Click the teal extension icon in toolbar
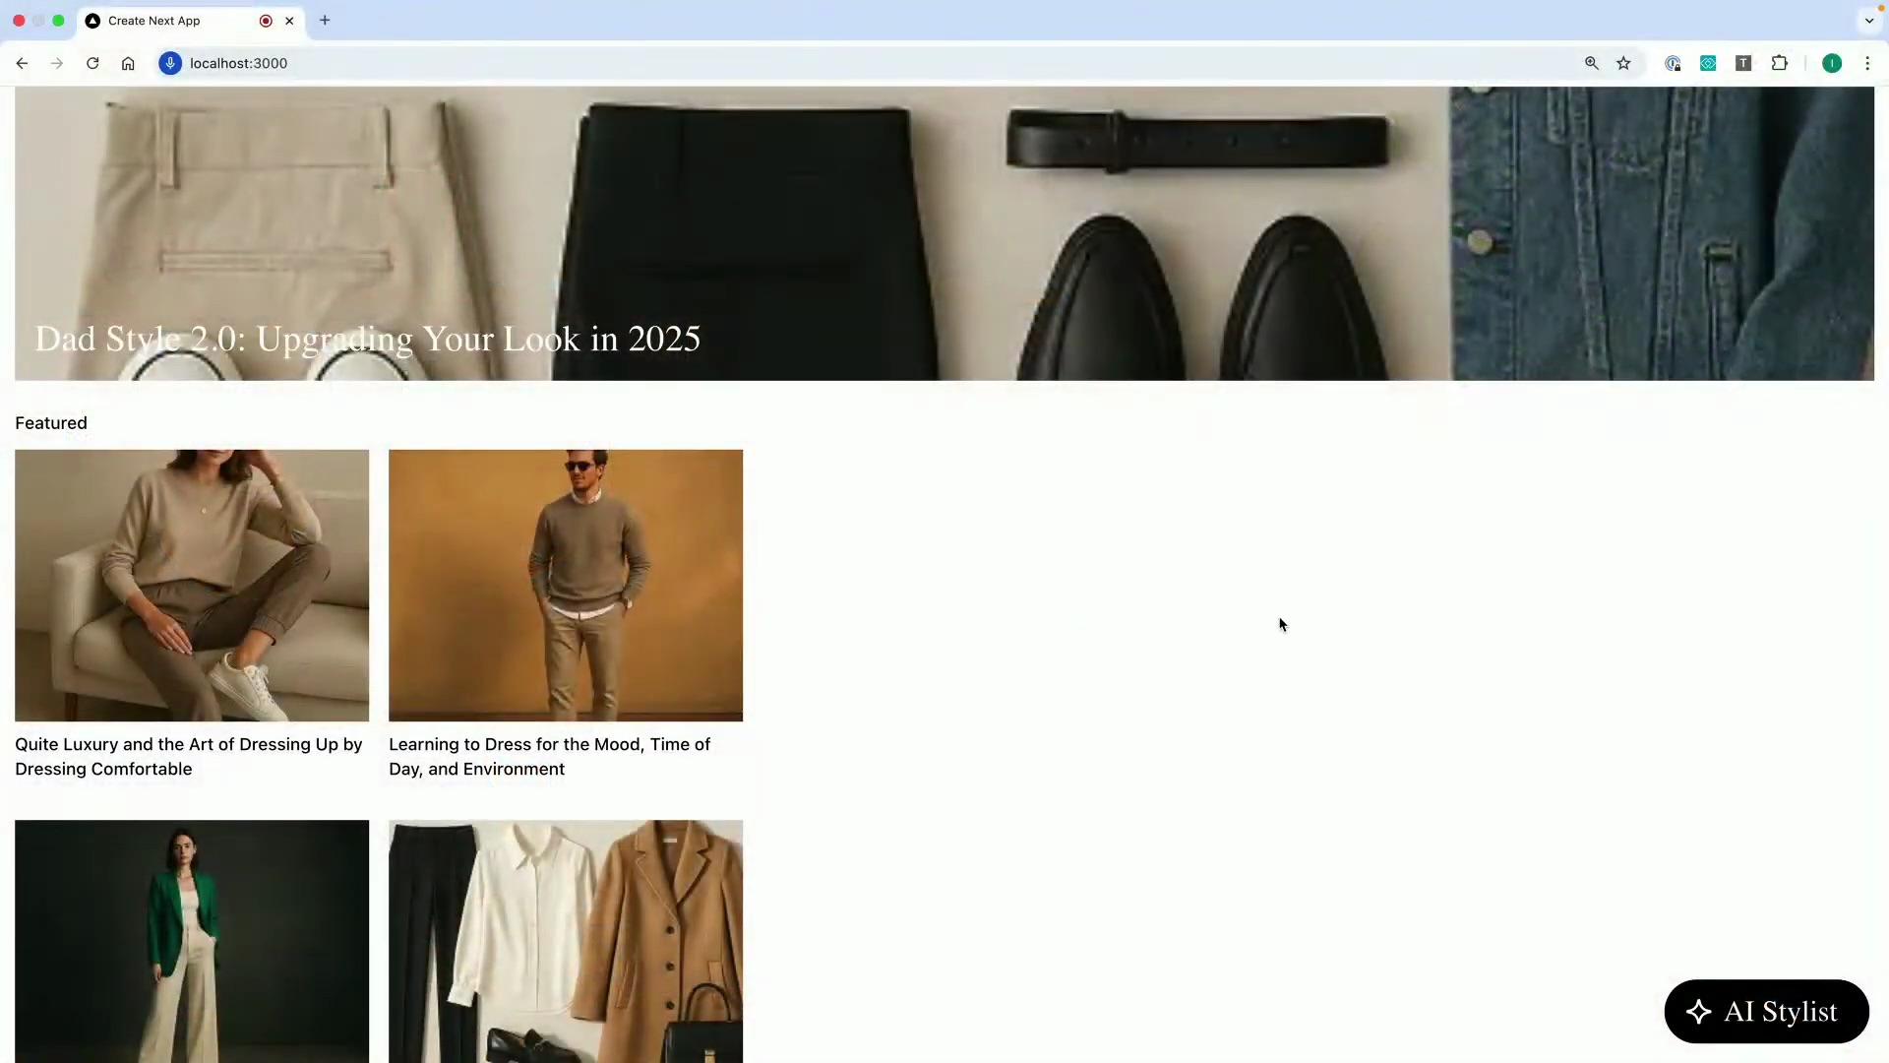 tap(1708, 63)
